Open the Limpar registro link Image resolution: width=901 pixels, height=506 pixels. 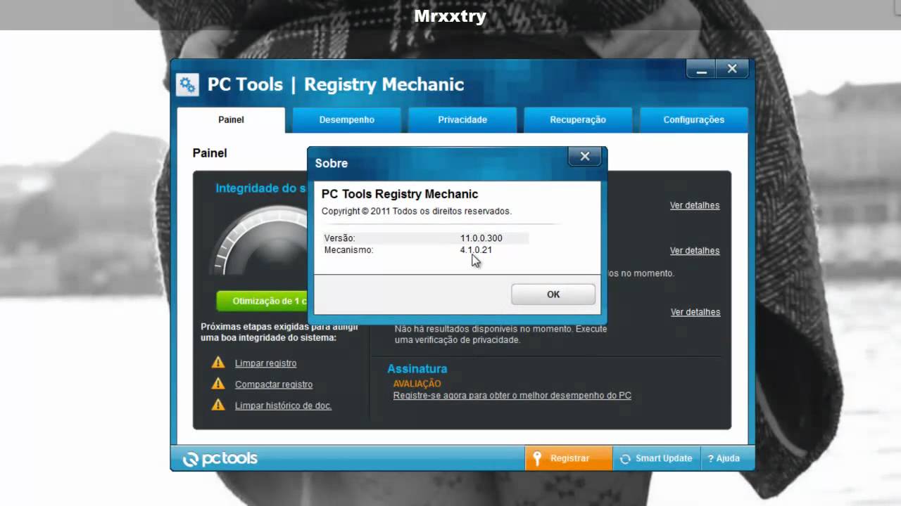(265, 363)
